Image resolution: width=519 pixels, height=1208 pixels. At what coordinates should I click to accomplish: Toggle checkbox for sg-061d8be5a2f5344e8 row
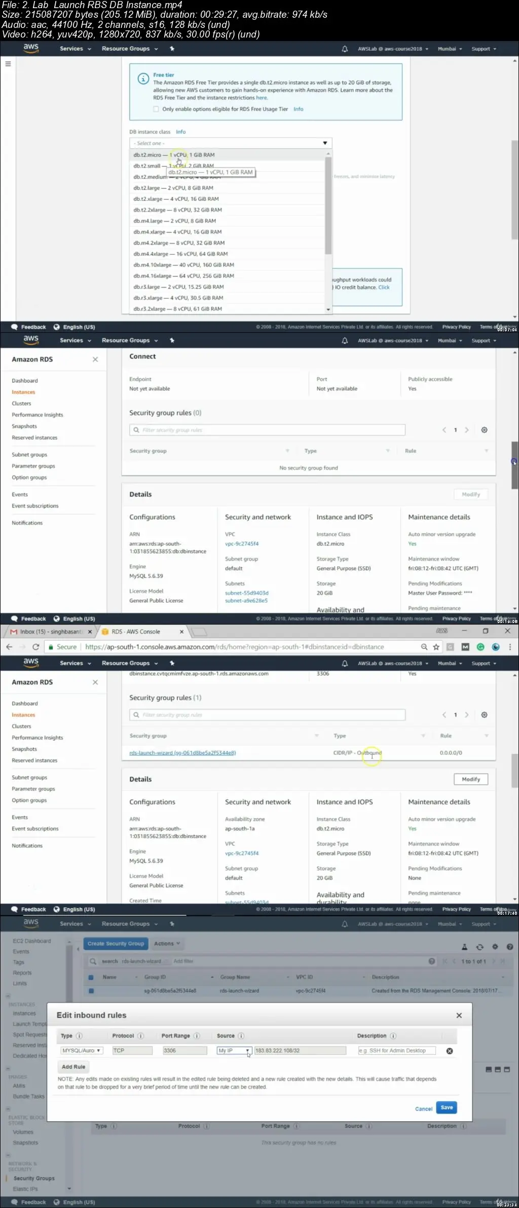coord(91,990)
